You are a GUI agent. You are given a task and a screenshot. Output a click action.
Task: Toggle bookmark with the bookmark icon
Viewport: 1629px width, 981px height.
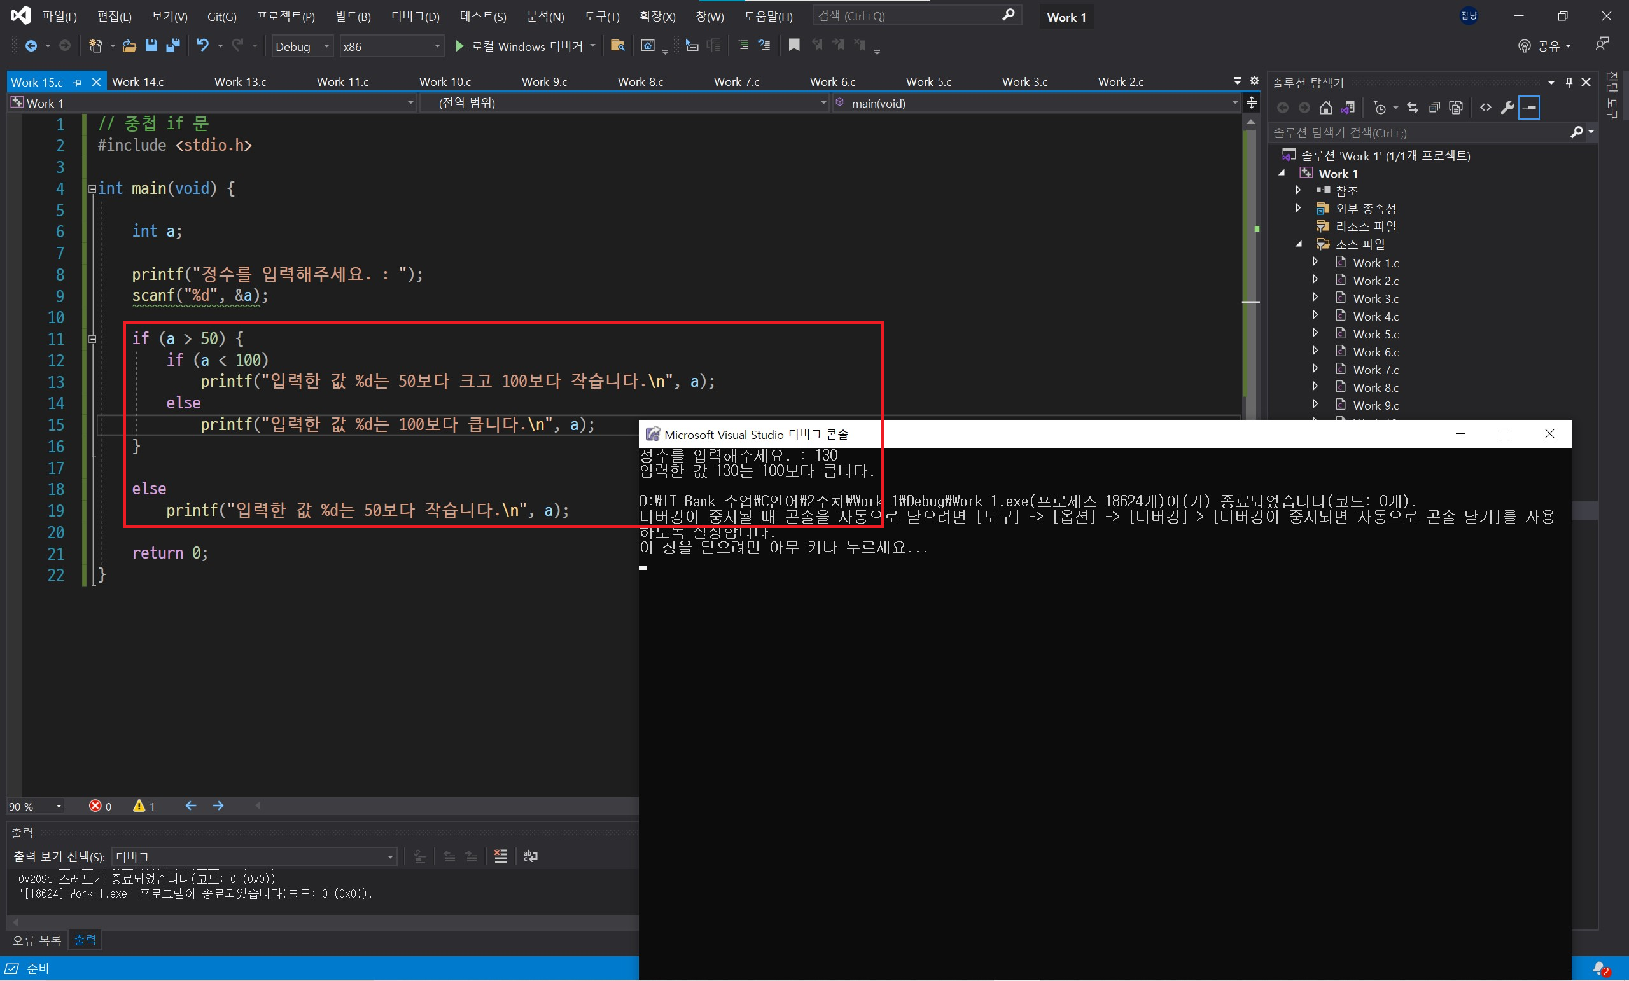794,45
